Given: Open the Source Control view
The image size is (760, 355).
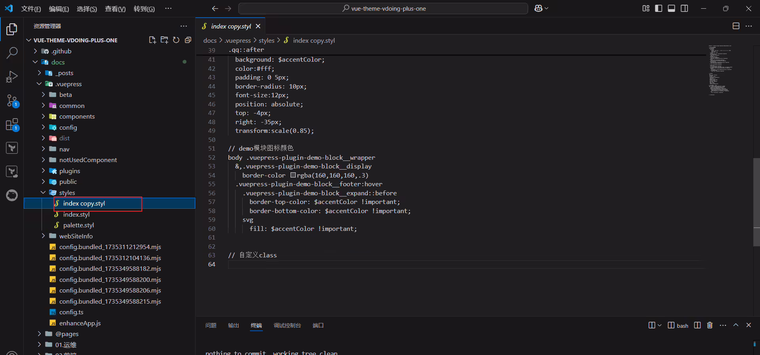Looking at the screenshot, I should click(12, 101).
